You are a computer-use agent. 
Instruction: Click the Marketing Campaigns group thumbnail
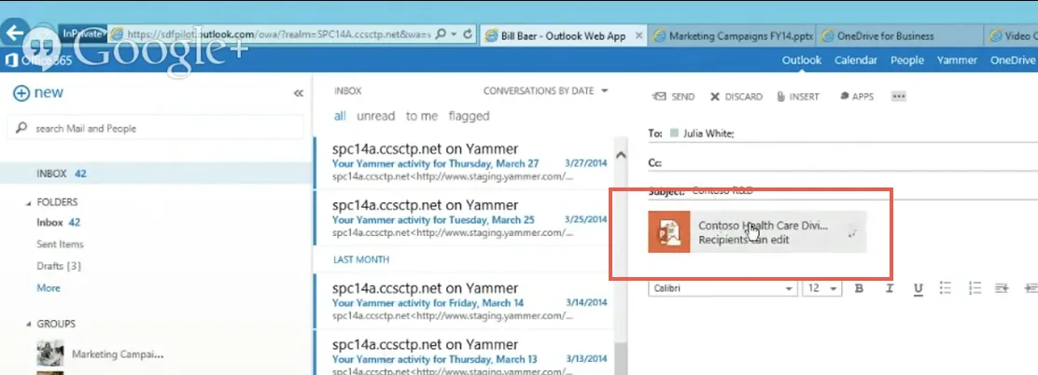[x=50, y=354]
